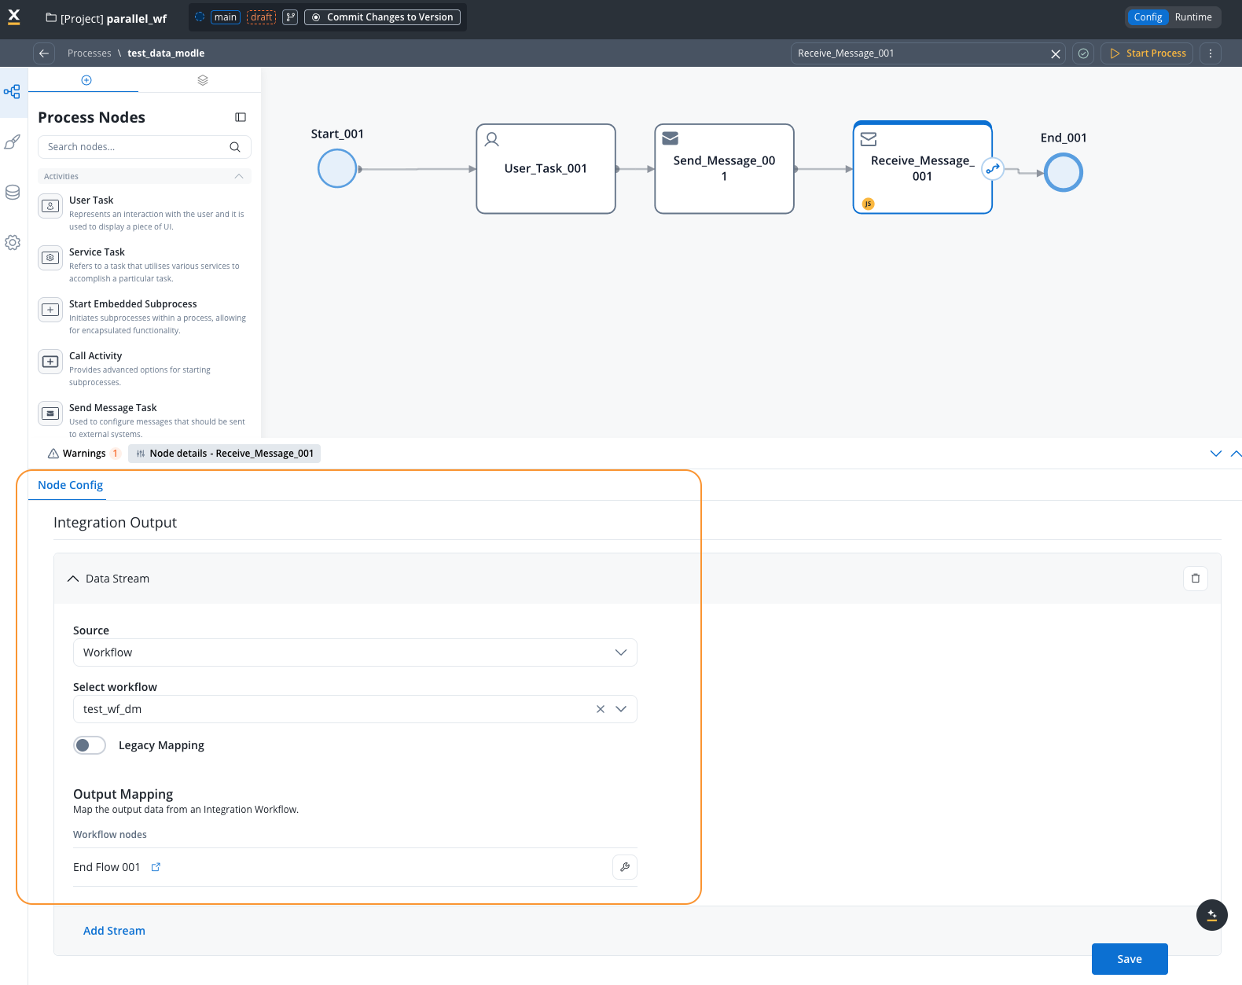The image size is (1242, 985).
Task: Click the paintbrush icon in left sidebar
Action: pyautogui.click(x=13, y=142)
